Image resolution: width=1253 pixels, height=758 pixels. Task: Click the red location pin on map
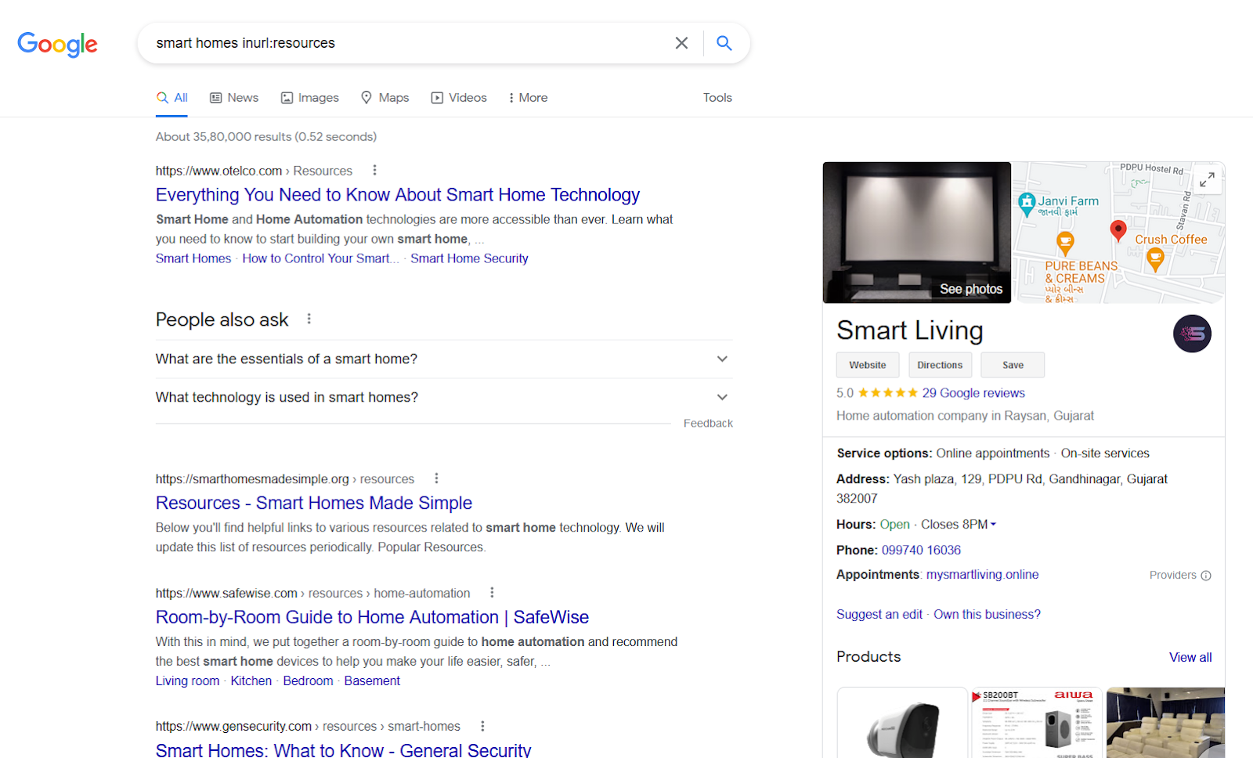coord(1118,230)
